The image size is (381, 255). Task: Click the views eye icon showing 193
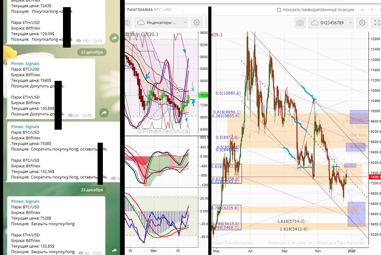pyautogui.click(x=79, y=41)
